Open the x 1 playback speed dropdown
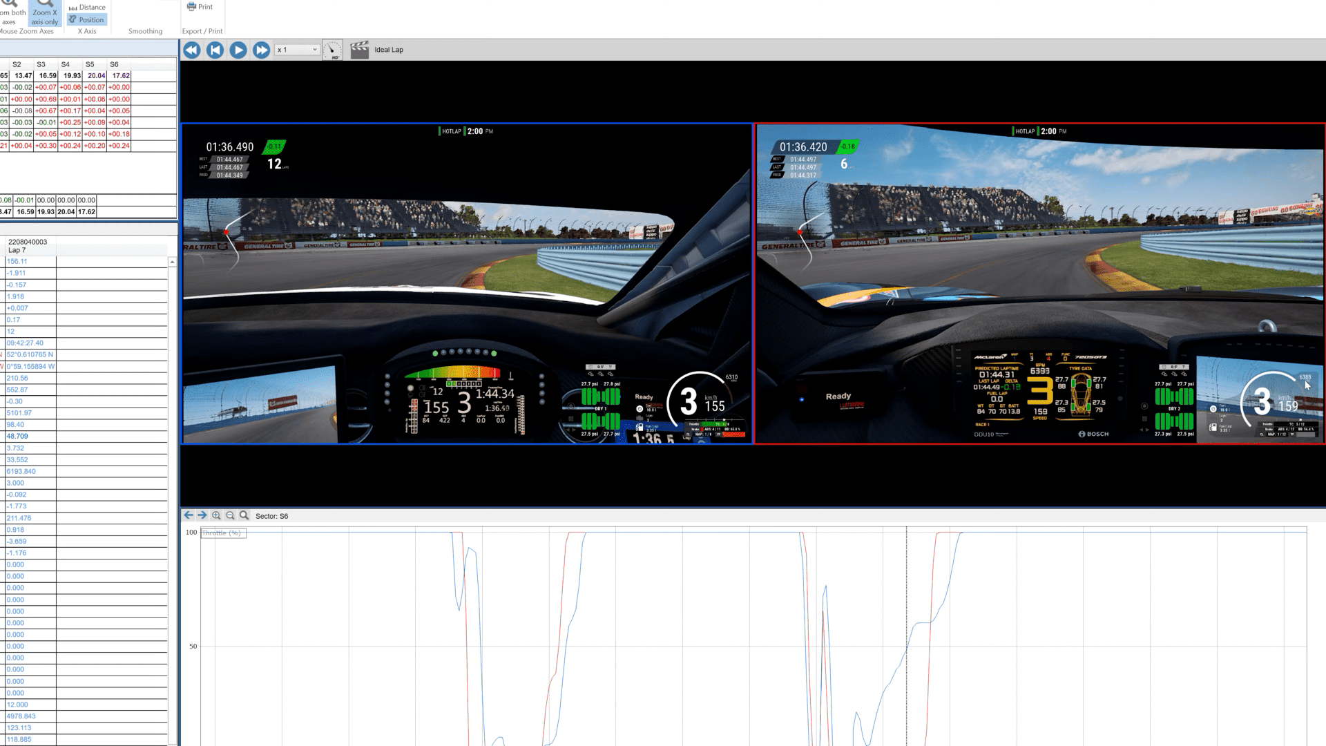This screenshot has height=746, width=1326. pyautogui.click(x=296, y=49)
